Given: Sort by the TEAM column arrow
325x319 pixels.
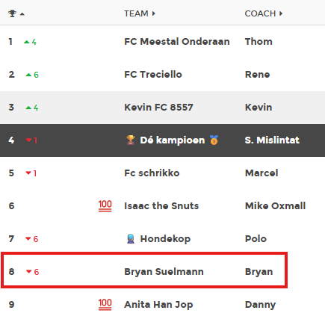Looking at the screenshot, I should pyautogui.click(x=154, y=13).
